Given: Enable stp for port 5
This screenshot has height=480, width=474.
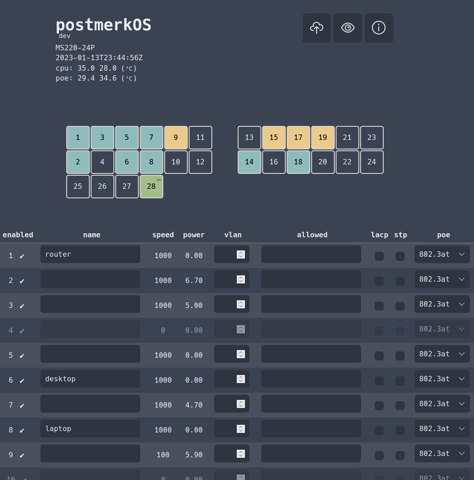Looking at the screenshot, I should (400, 356).
